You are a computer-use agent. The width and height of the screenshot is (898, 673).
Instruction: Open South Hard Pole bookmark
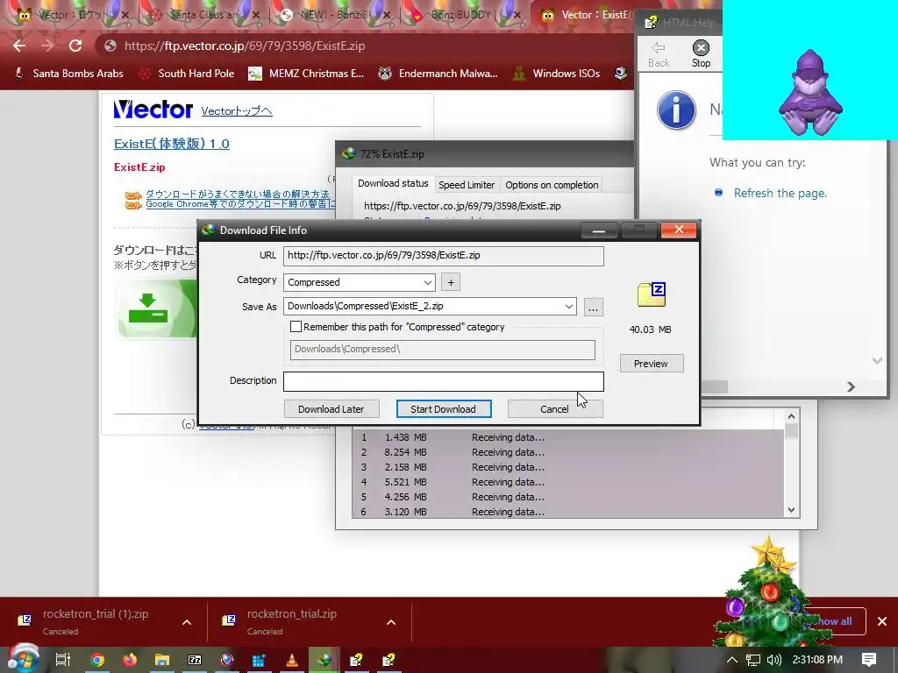click(x=188, y=74)
